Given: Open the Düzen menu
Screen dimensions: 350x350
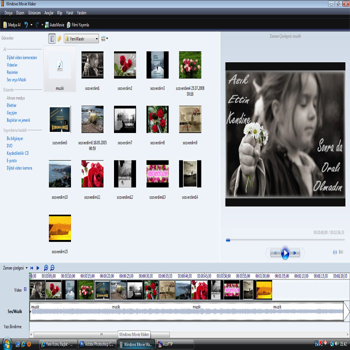Looking at the screenshot, I should point(20,12).
